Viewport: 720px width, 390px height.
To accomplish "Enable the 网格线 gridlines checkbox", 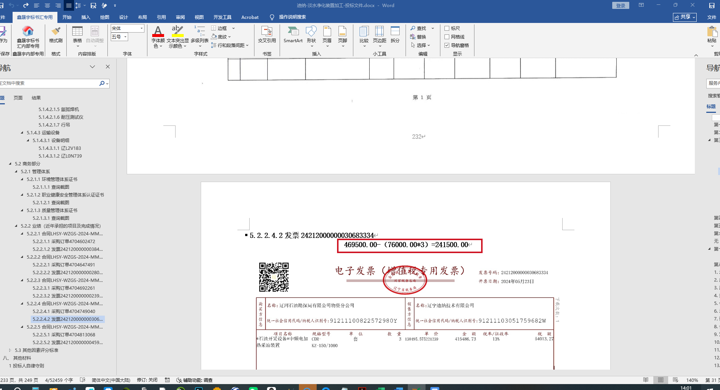I will point(447,37).
